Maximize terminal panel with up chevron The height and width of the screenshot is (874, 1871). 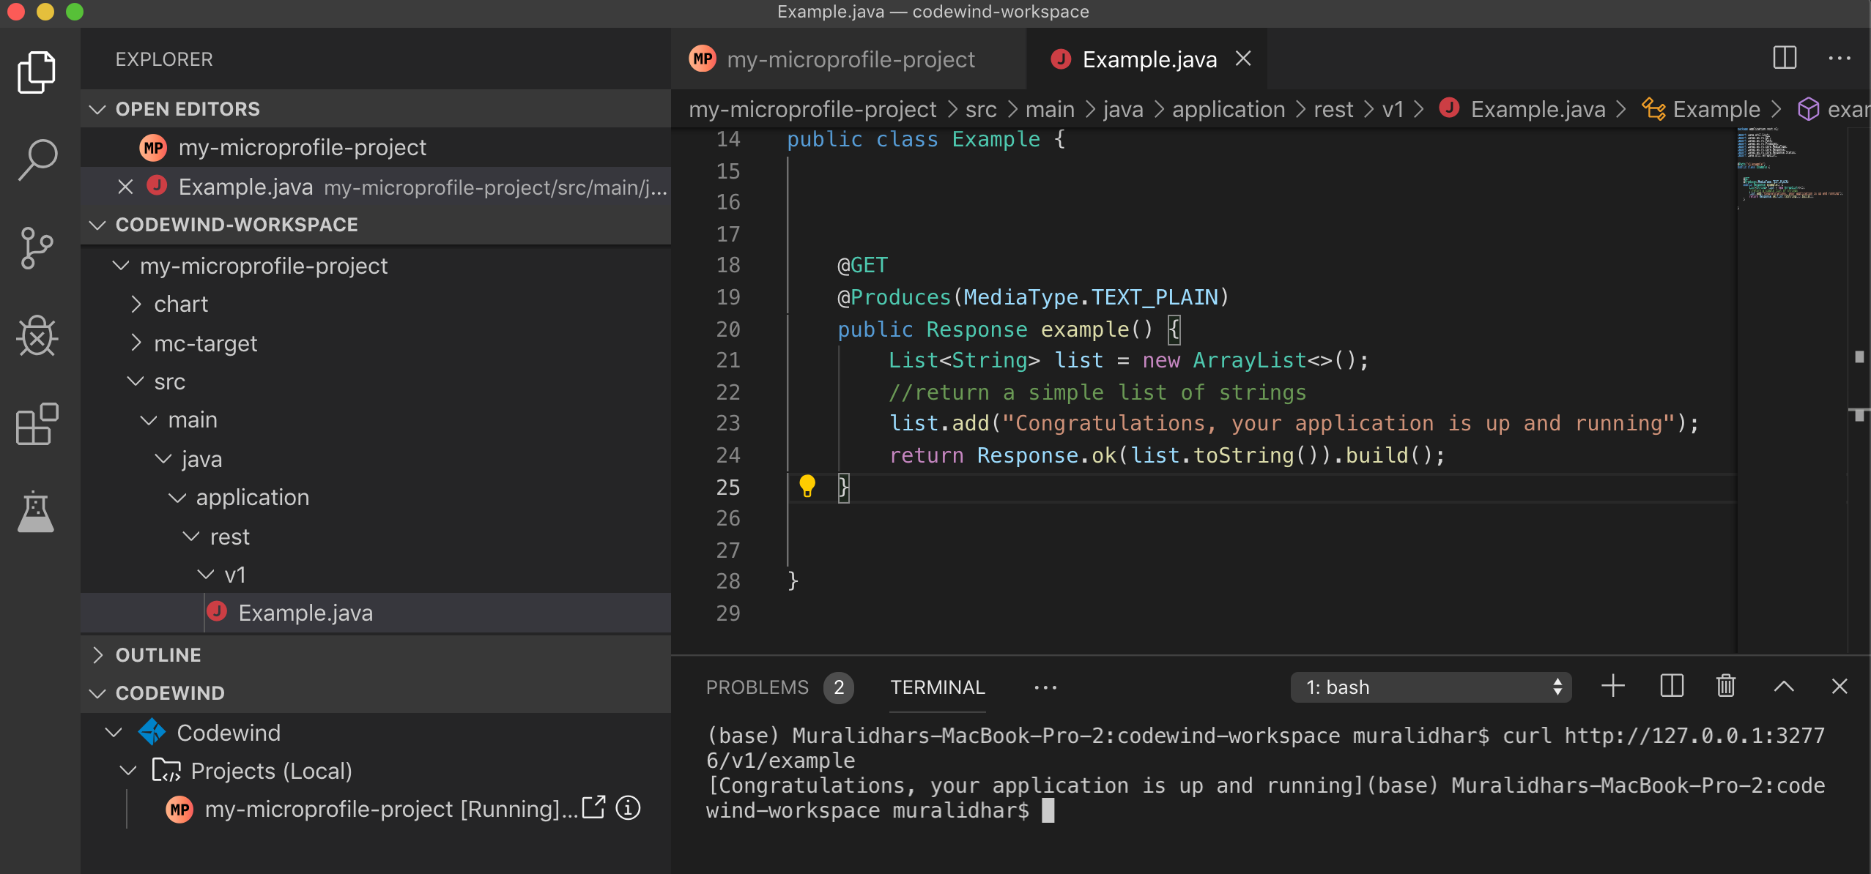coord(1784,687)
